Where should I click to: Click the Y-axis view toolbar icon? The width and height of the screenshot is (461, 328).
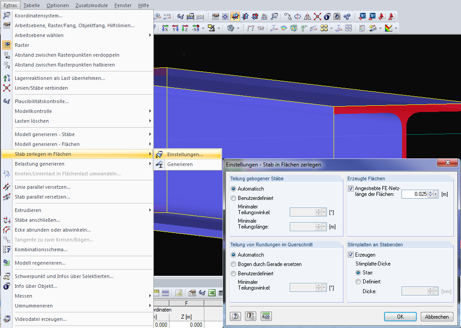coord(175,28)
